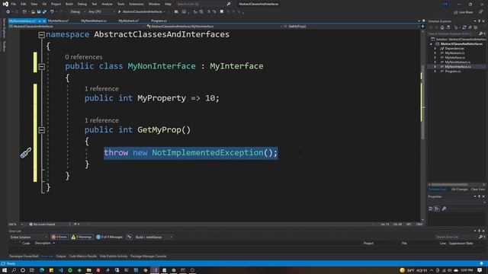Click Live Share button
Screen dimensions: 488x274
(463, 12)
